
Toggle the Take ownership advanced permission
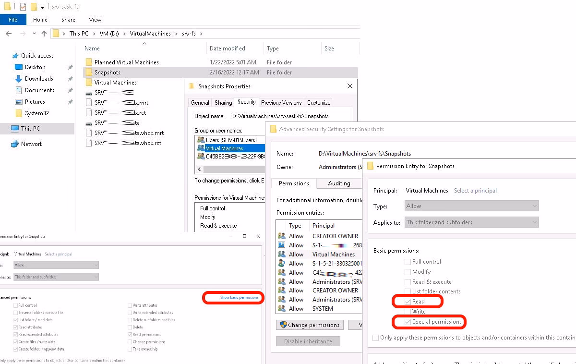(131, 349)
